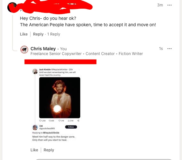Click Freelance Senior Copywriter headline text
The height and width of the screenshot is (160, 182).
point(56,54)
